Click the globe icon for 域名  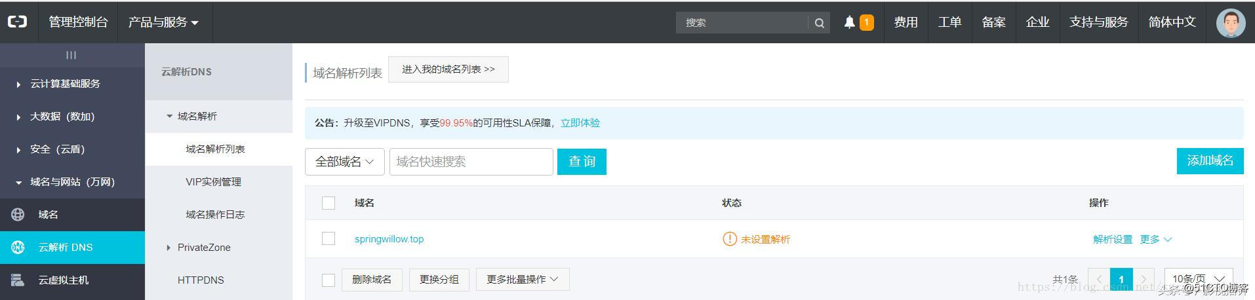pos(18,214)
